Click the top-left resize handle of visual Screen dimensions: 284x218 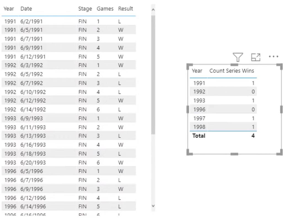(x=189, y=66)
